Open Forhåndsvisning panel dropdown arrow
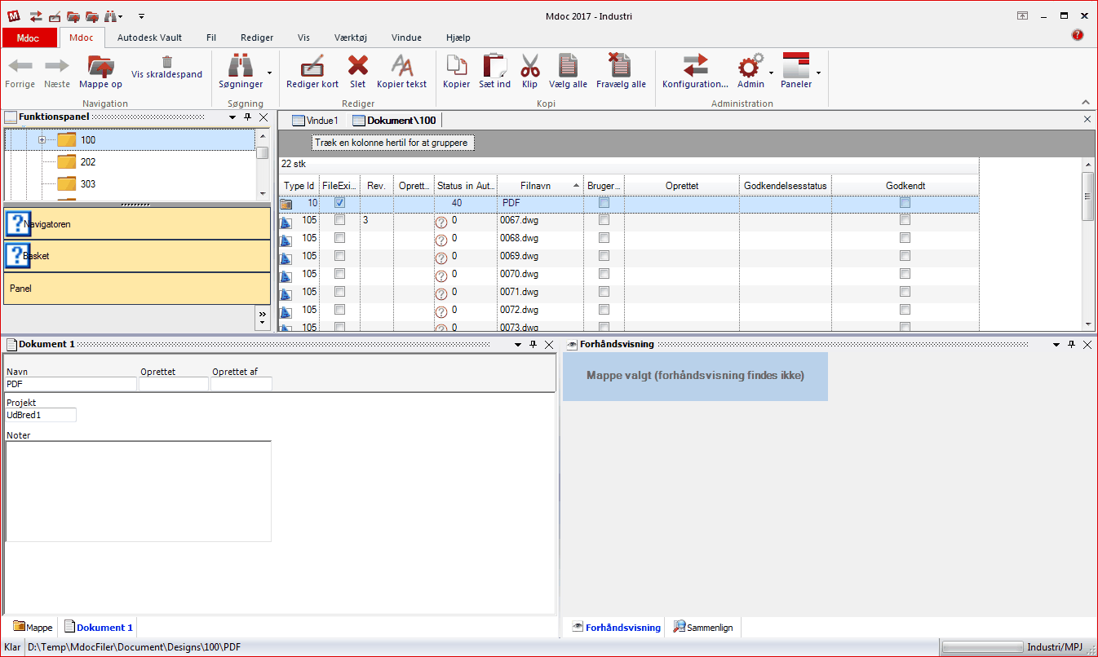The image size is (1098, 657). (1056, 345)
